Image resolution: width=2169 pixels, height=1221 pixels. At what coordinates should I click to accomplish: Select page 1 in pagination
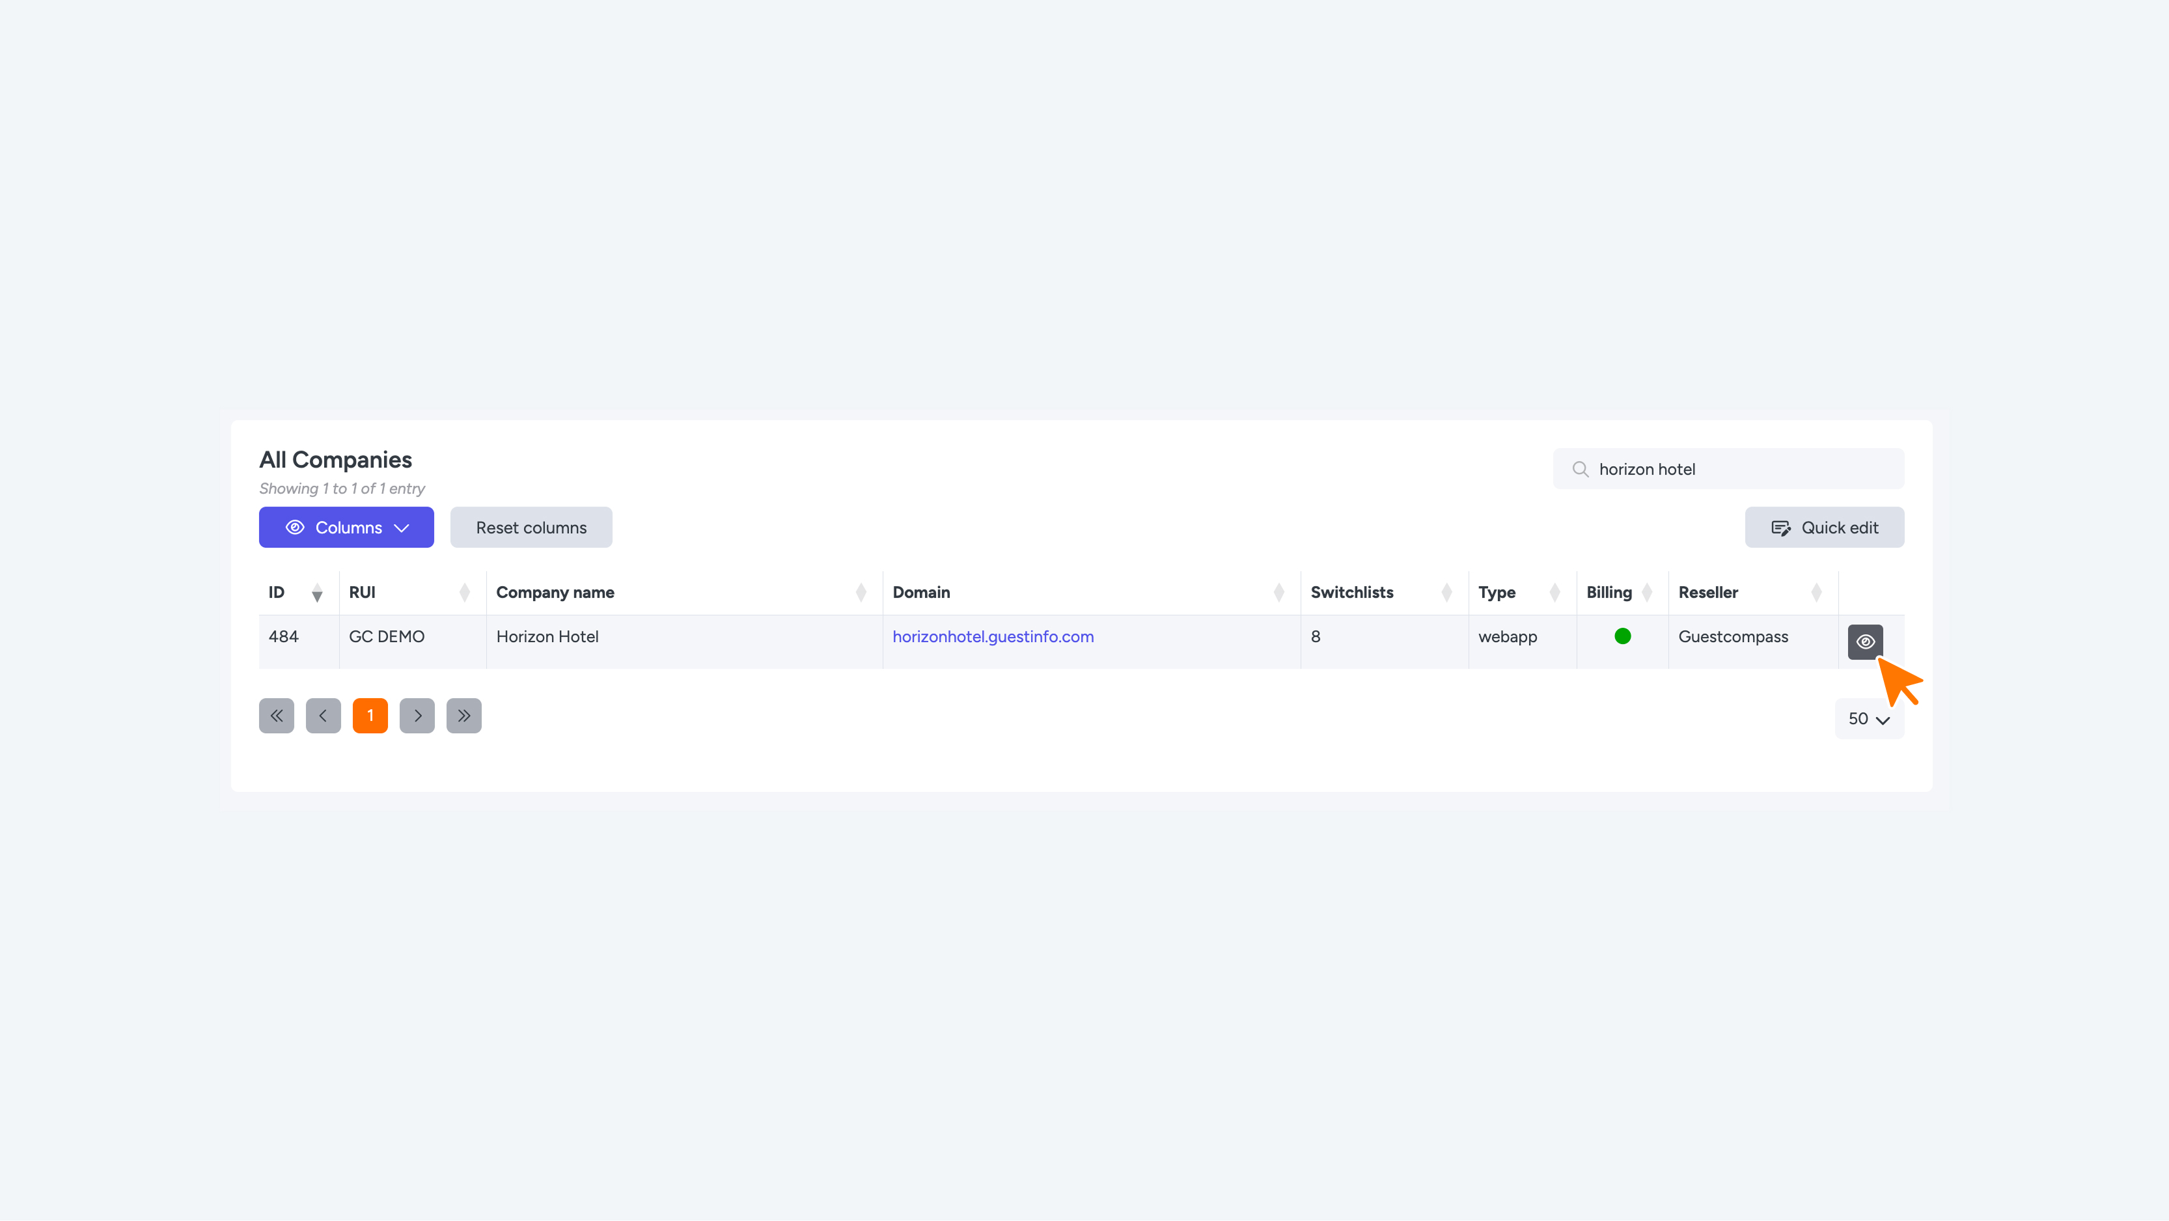[x=370, y=716]
